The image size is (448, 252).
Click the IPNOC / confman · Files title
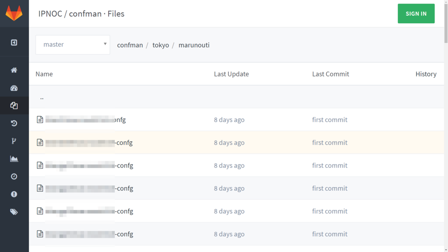coord(81,14)
